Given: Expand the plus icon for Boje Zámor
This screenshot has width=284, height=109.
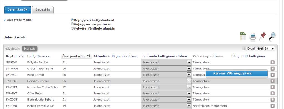Looking at the screenshot, I should click(x=272, y=75).
